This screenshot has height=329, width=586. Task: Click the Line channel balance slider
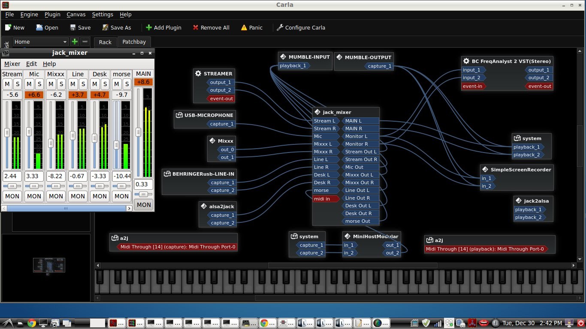pos(78,186)
